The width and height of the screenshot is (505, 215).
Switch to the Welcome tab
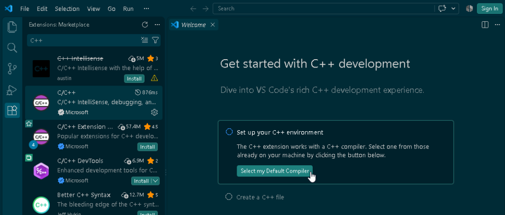[x=193, y=25]
